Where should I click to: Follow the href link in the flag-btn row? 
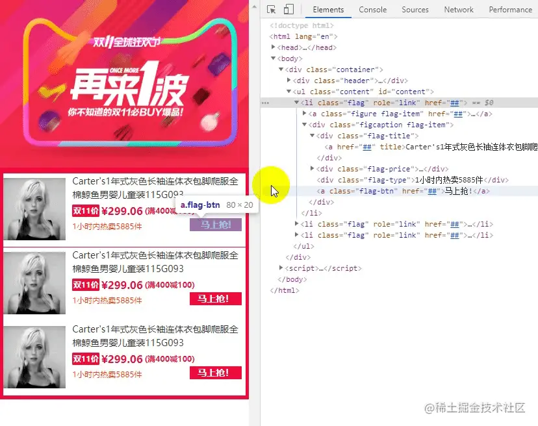pyautogui.click(x=431, y=191)
